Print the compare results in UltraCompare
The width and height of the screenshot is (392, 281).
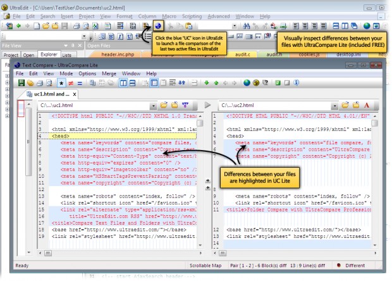pos(40,83)
